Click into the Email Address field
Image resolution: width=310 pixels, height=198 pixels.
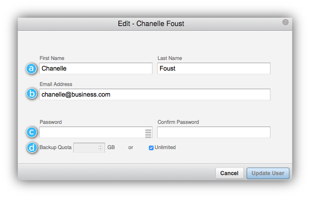pos(155,94)
